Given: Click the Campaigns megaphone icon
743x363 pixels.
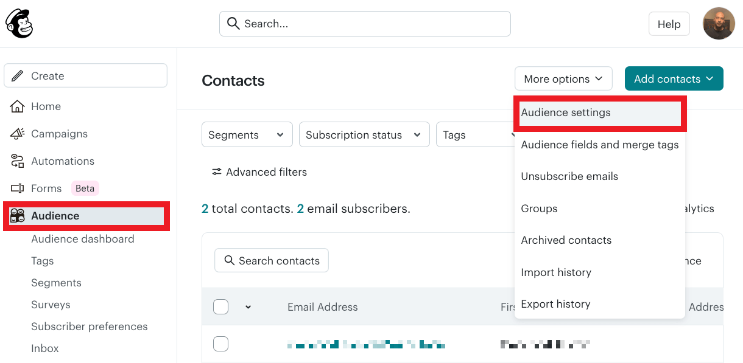Looking at the screenshot, I should (x=17, y=134).
